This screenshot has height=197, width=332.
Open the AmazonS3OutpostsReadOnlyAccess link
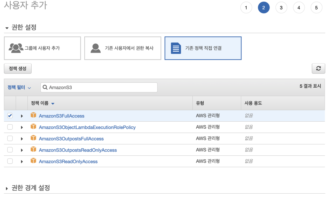coord(78,150)
